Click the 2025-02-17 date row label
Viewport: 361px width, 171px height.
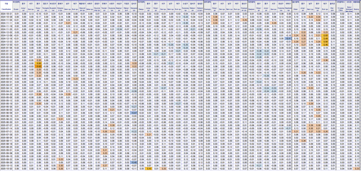6,63
